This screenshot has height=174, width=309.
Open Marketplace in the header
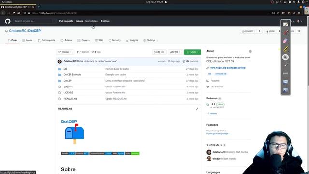pos(92,21)
